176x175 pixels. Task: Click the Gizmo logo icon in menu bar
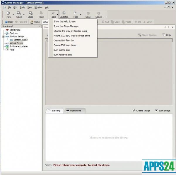pyautogui.click(x=4, y=8)
